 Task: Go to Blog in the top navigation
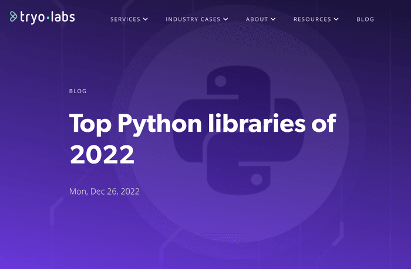click(x=365, y=19)
